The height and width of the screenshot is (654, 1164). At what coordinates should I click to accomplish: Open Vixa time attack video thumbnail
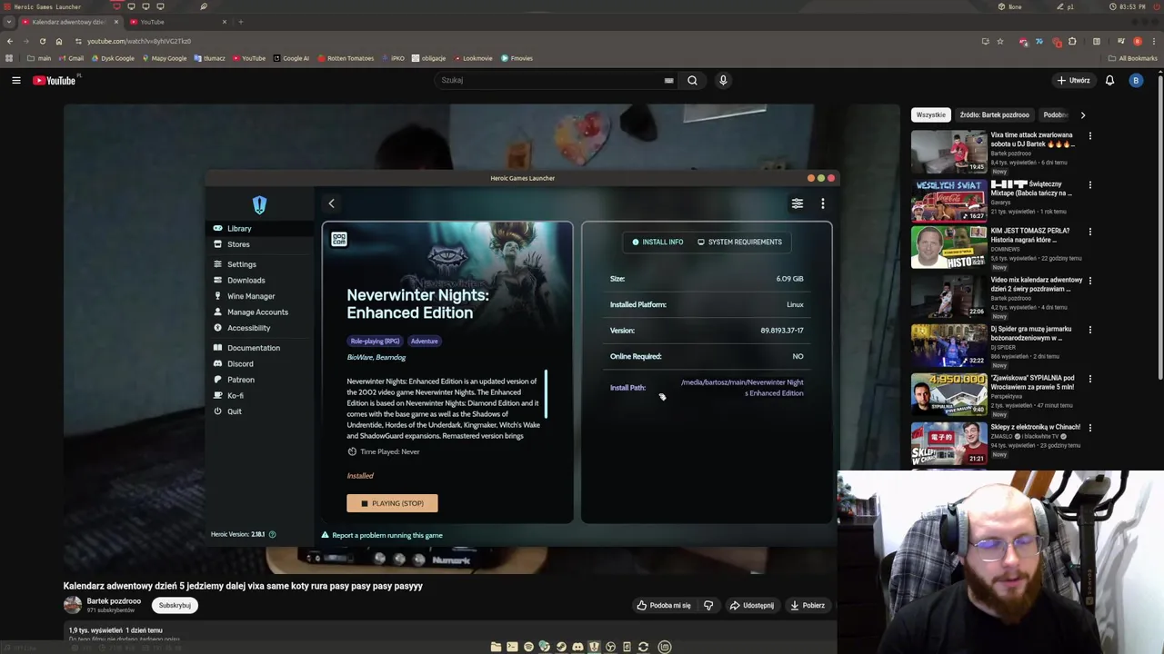click(948, 151)
